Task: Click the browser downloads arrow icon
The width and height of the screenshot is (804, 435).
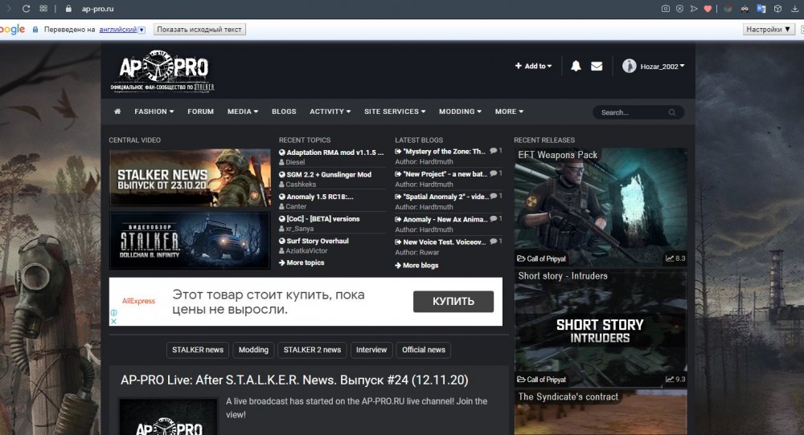Action: click(x=795, y=9)
